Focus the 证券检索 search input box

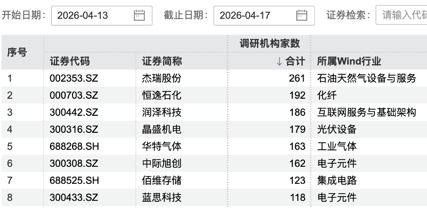coord(404,15)
